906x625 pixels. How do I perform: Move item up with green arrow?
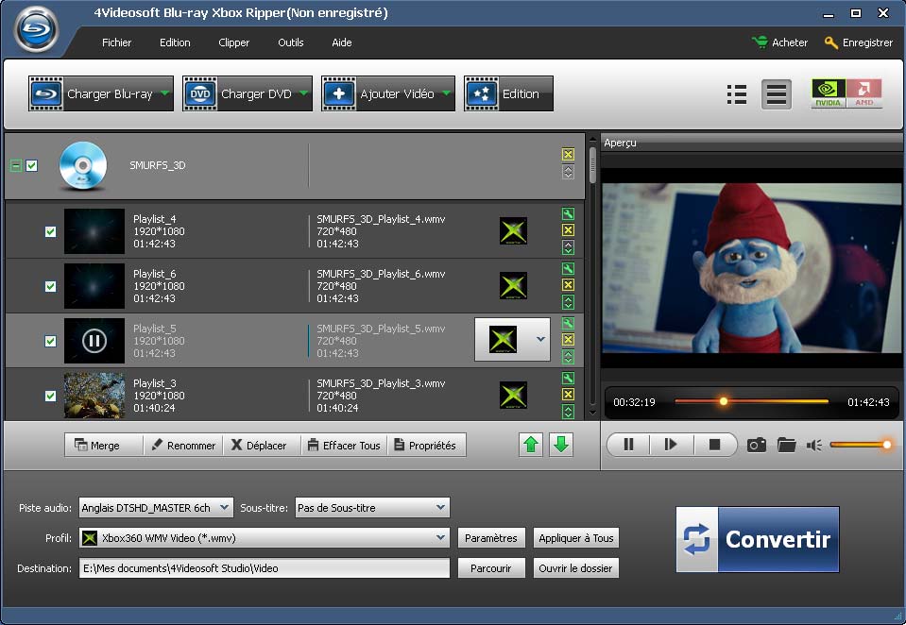pos(531,445)
